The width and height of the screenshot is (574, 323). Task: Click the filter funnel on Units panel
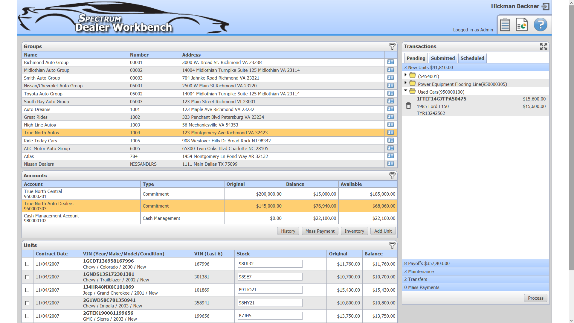click(x=392, y=245)
